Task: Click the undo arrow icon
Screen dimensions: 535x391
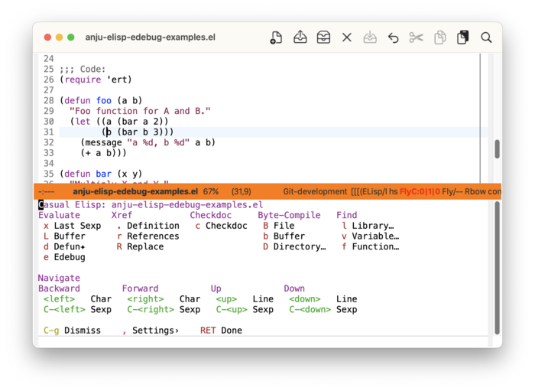Action: [x=393, y=37]
